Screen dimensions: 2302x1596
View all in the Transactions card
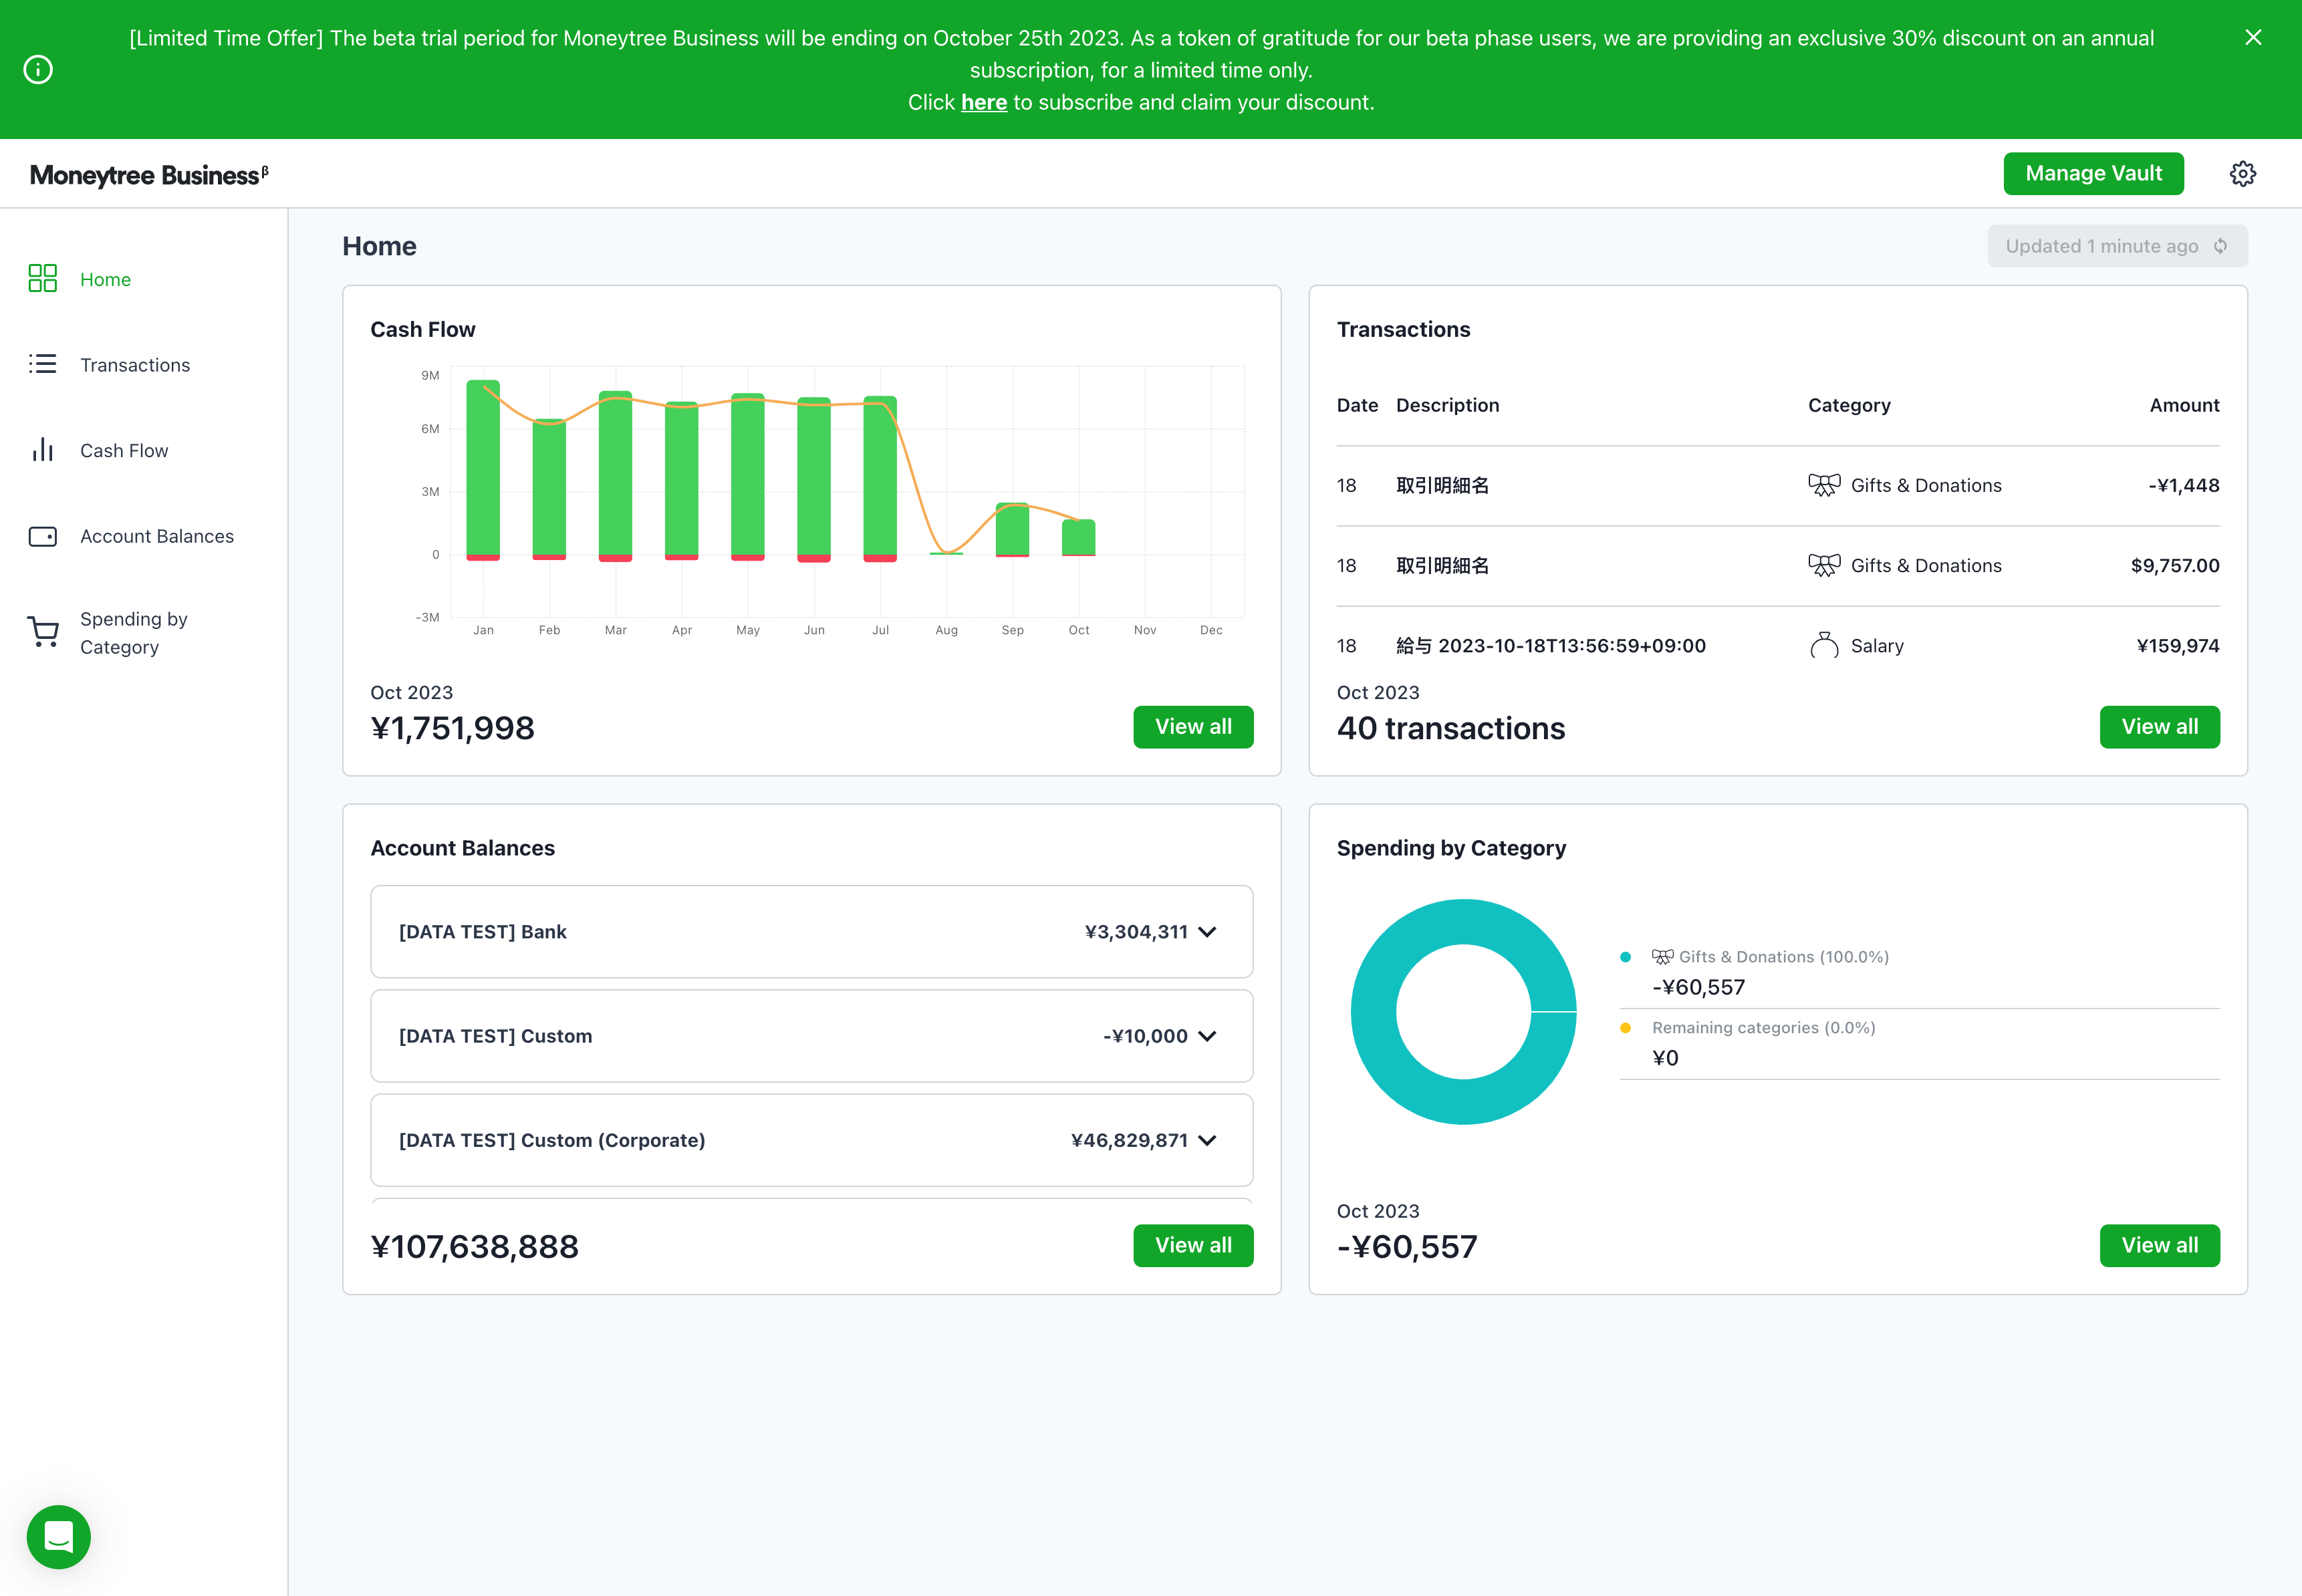point(2159,726)
